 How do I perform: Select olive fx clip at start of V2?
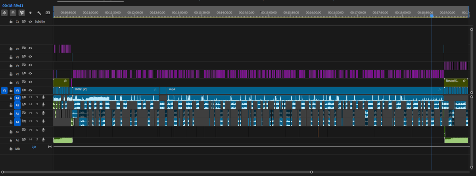click(61, 82)
